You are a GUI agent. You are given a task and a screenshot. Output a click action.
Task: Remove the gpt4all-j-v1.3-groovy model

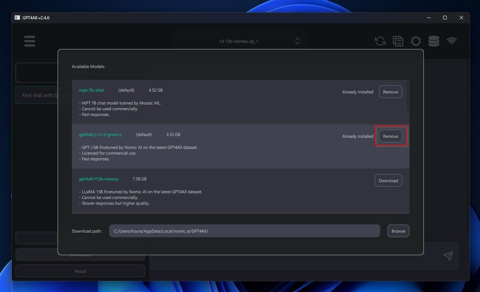click(390, 136)
